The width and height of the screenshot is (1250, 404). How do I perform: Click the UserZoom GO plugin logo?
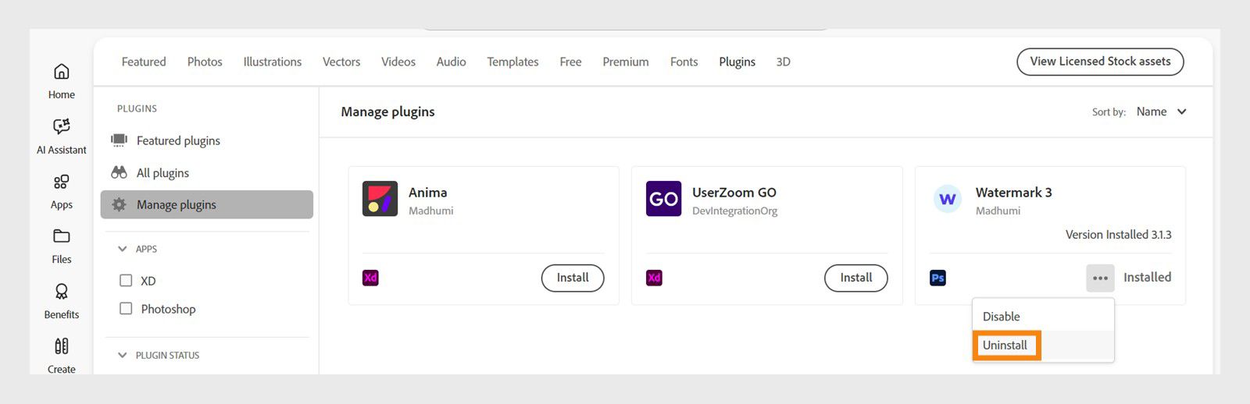tap(663, 199)
